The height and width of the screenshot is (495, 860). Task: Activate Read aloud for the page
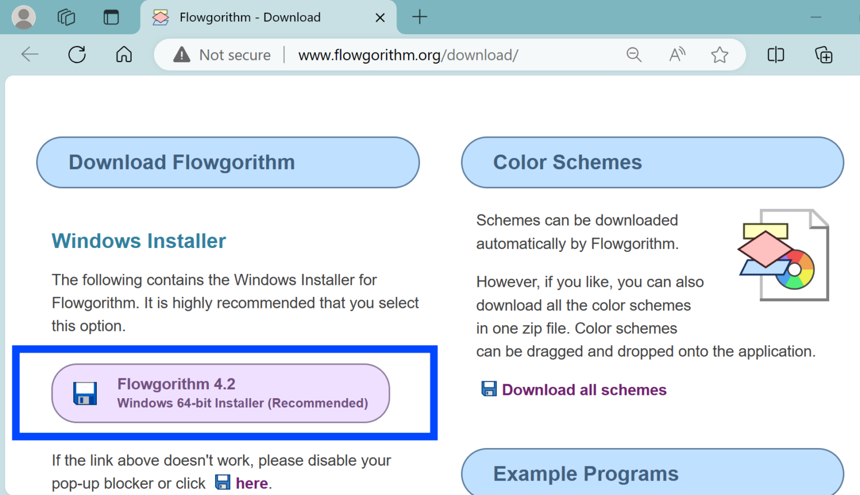(x=677, y=54)
